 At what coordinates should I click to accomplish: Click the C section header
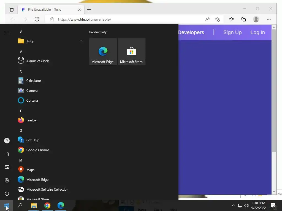21,71
